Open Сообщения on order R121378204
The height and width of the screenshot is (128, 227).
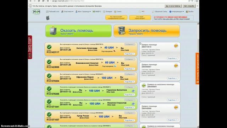tap(130, 74)
